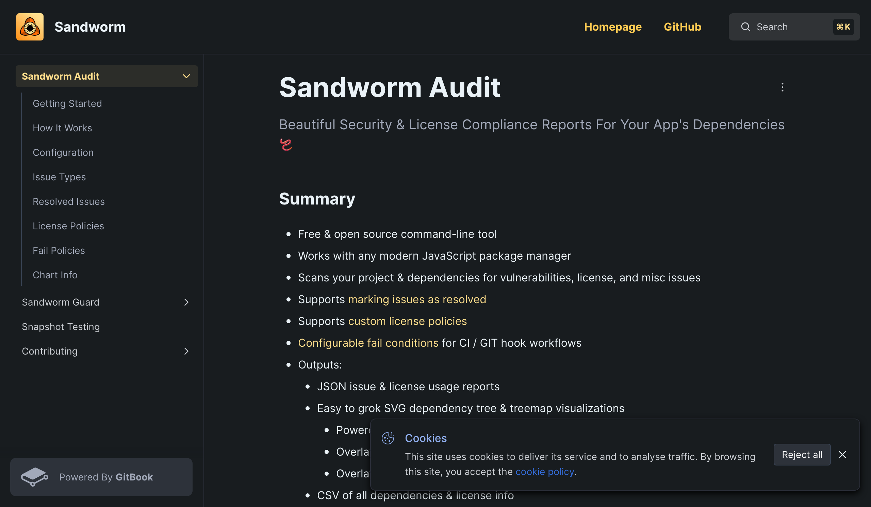Click the red worm emoji under subtitle

coord(286,145)
